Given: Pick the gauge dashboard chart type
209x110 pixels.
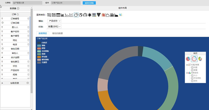Looking at the screenshot, I should [x=85, y=15].
